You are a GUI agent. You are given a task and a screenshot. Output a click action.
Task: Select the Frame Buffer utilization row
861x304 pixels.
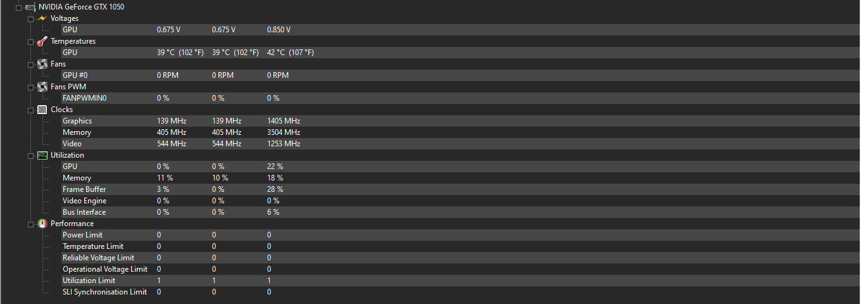point(460,189)
